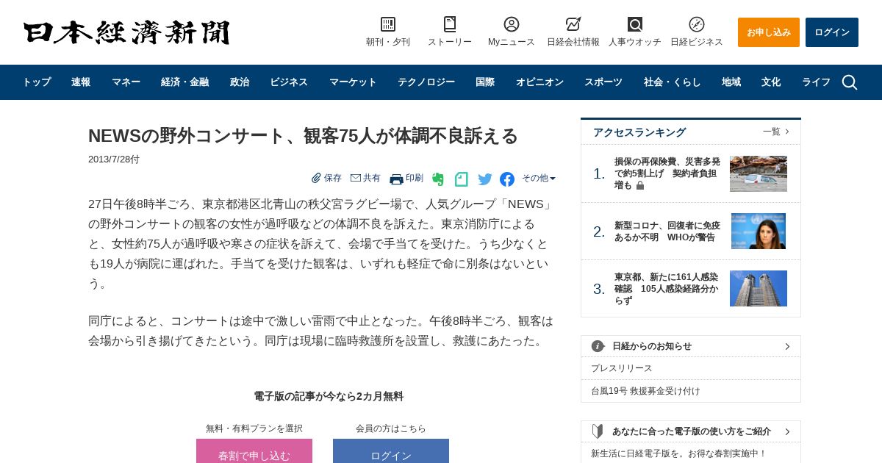882x463 pixels.
Task: Select the ライフ navigation item
Action: point(816,82)
